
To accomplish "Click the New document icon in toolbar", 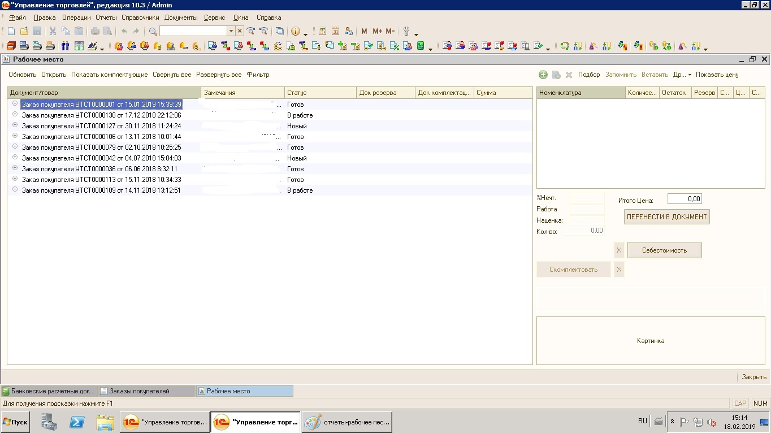I will coord(11,31).
